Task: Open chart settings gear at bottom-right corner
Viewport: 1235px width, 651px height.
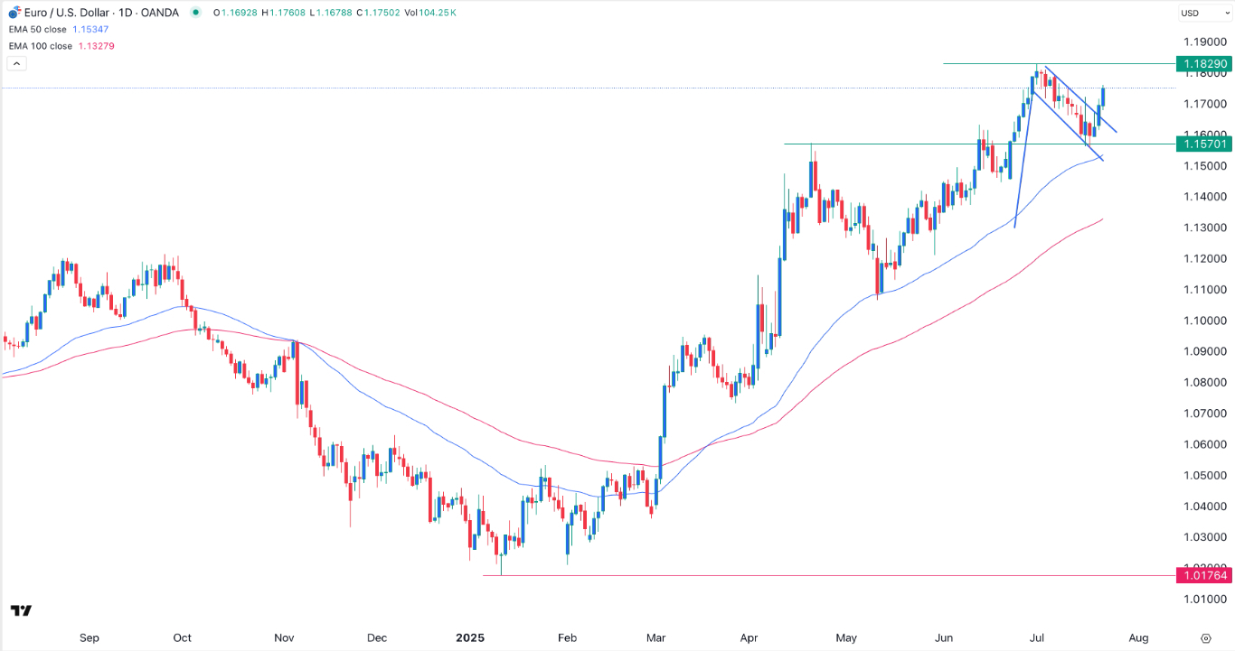Action: [x=1205, y=637]
